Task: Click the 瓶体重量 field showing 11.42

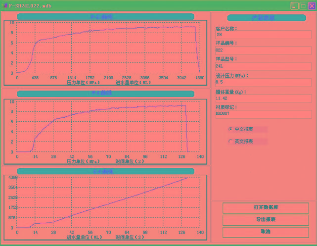Action: pos(263,98)
